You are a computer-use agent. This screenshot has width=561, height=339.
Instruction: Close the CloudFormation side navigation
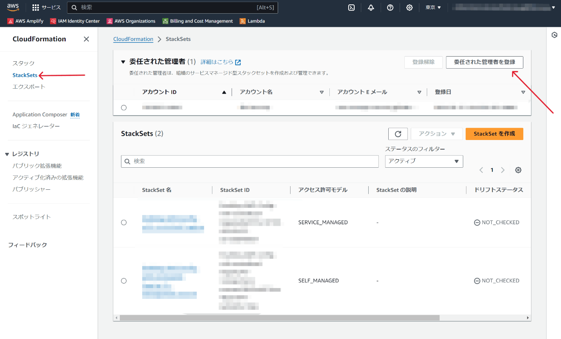(86, 39)
